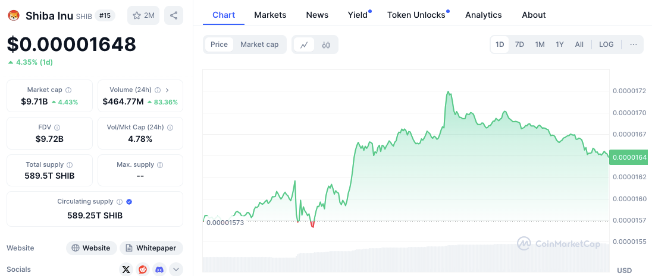Expand more socials chevron

176,269
